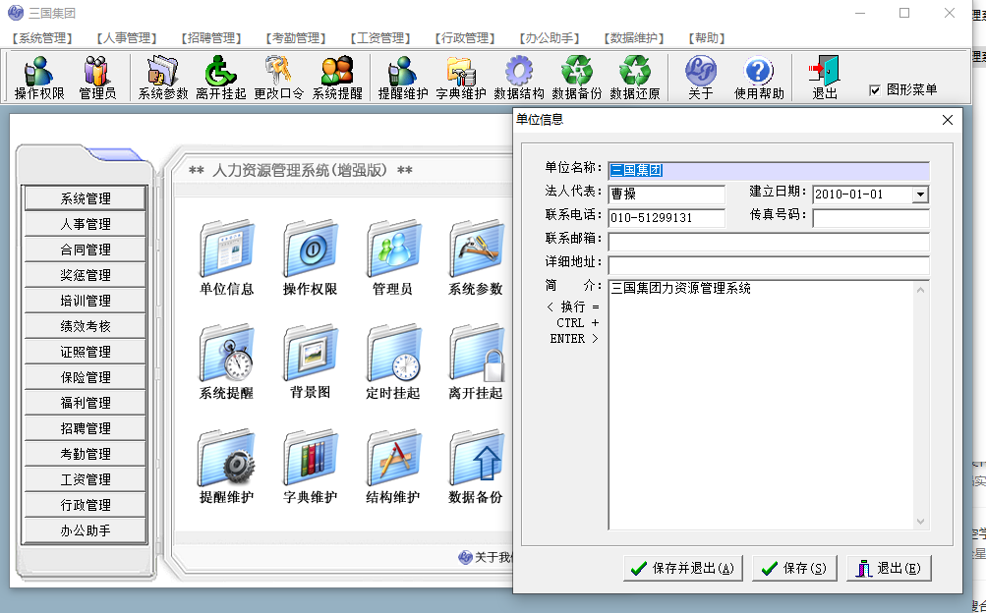Open 证照管理 in the sidebar
The height and width of the screenshot is (613, 986).
click(x=86, y=352)
